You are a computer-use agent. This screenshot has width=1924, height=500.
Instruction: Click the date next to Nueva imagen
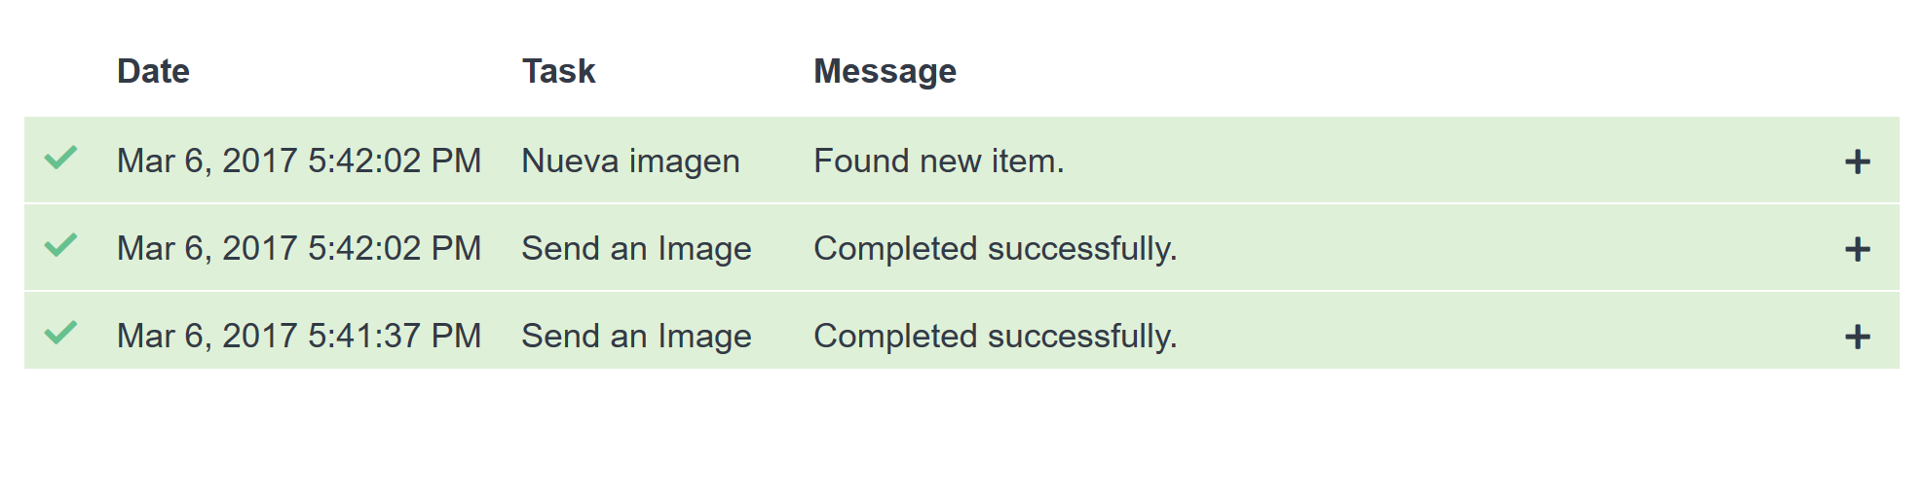click(x=299, y=161)
